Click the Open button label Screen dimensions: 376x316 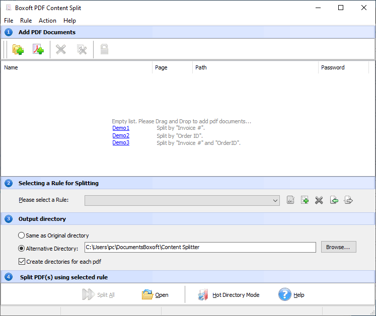[x=162, y=295]
